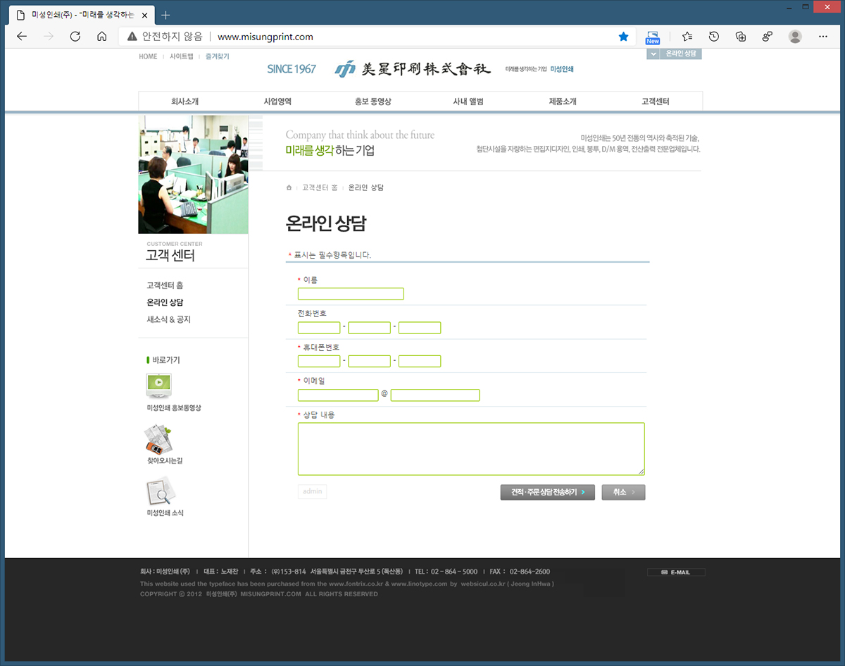Click the 미성인쇄 소식 magnifier icon
The height and width of the screenshot is (666, 845).
pos(160,491)
